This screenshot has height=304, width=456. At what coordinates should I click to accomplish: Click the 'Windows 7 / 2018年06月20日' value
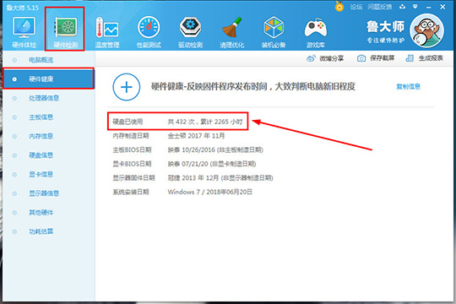(210, 192)
